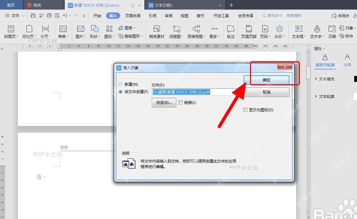The height and width of the screenshot is (219, 357).
Task: Switch to the 开发工具 ribbon tab
Action: point(221,16)
